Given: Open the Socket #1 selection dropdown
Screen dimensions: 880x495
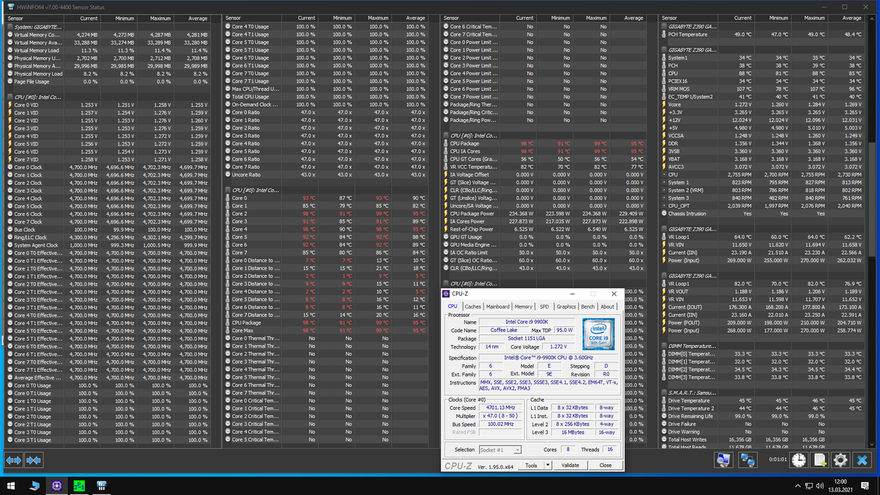Looking at the screenshot, I should coord(499,450).
